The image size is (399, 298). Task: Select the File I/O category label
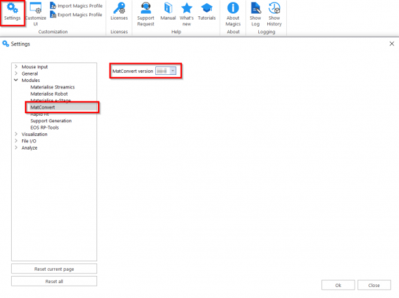point(29,141)
